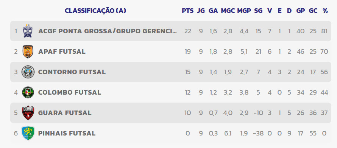Click the SG goal difference column header

click(258, 11)
